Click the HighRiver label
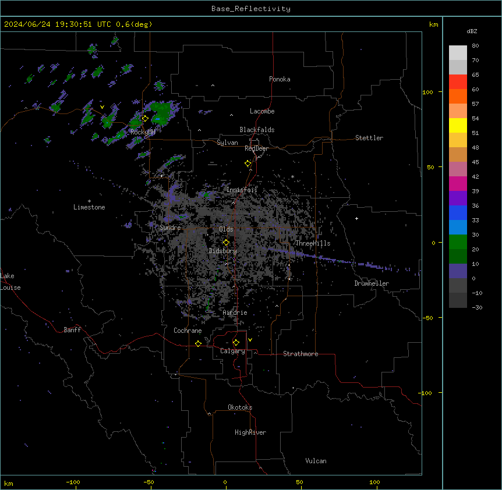 point(250,432)
